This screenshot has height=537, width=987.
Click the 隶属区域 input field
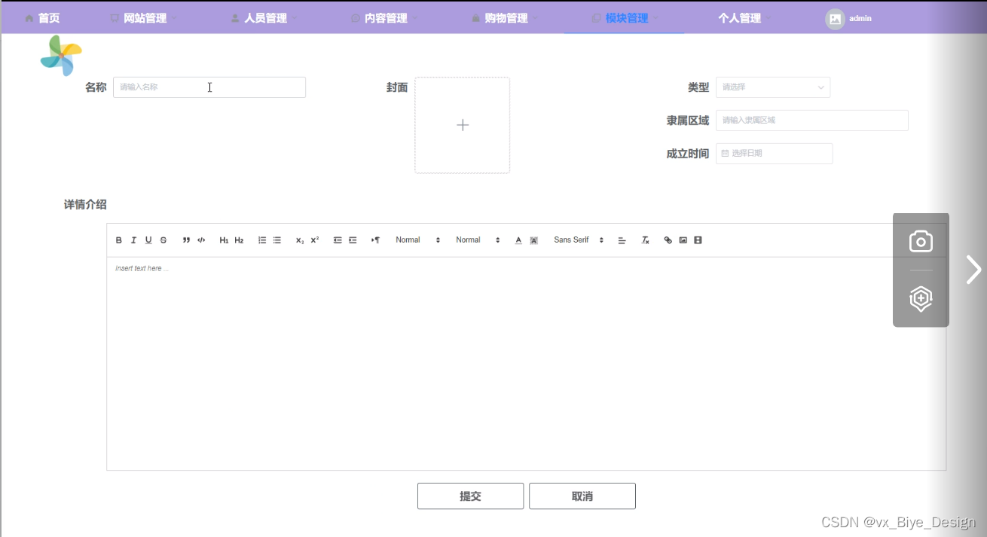click(812, 121)
